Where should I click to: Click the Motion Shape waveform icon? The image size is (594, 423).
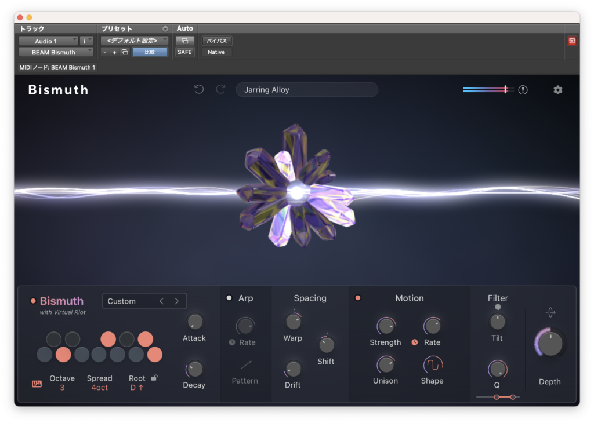pyautogui.click(x=433, y=364)
